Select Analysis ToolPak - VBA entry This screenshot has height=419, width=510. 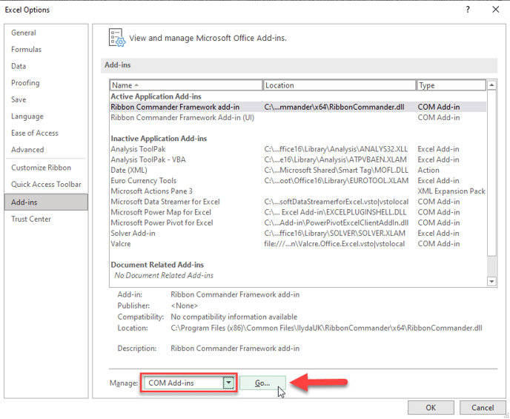148,159
